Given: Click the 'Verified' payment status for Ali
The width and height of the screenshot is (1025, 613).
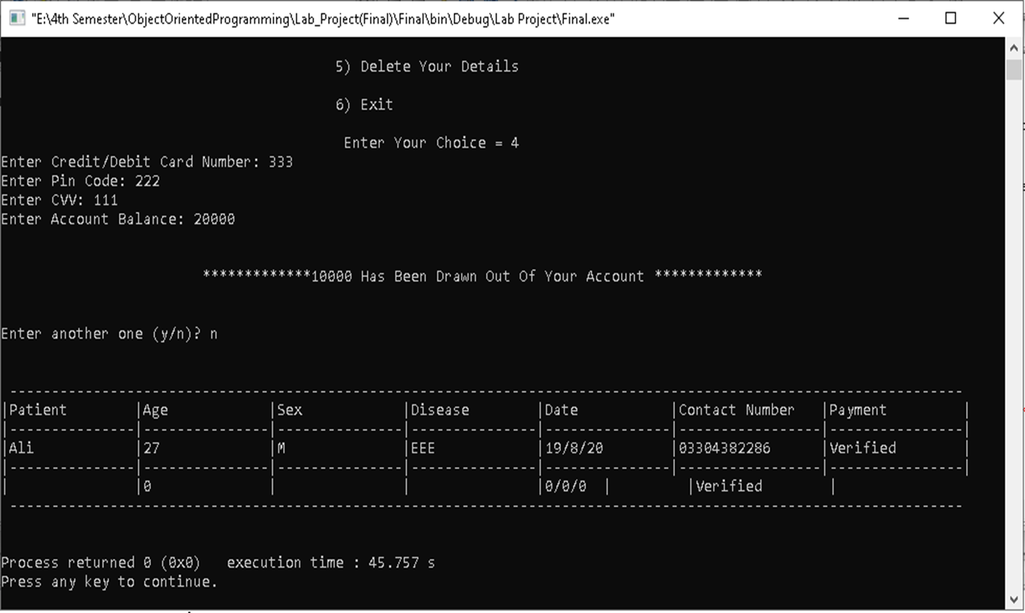Looking at the screenshot, I should pyautogui.click(x=862, y=448).
